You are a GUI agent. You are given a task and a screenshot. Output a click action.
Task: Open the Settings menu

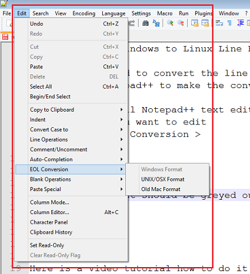[141, 13]
